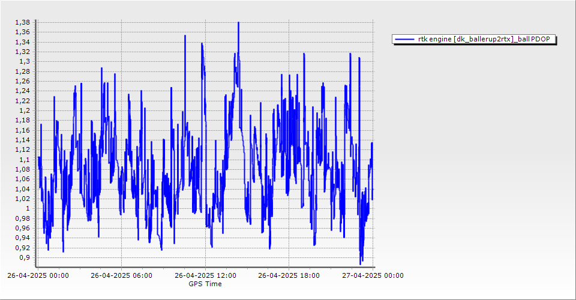The image size is (576, 300).
Task: Click the 1,28 y-axis label
Action: click(x=22, y=71)
